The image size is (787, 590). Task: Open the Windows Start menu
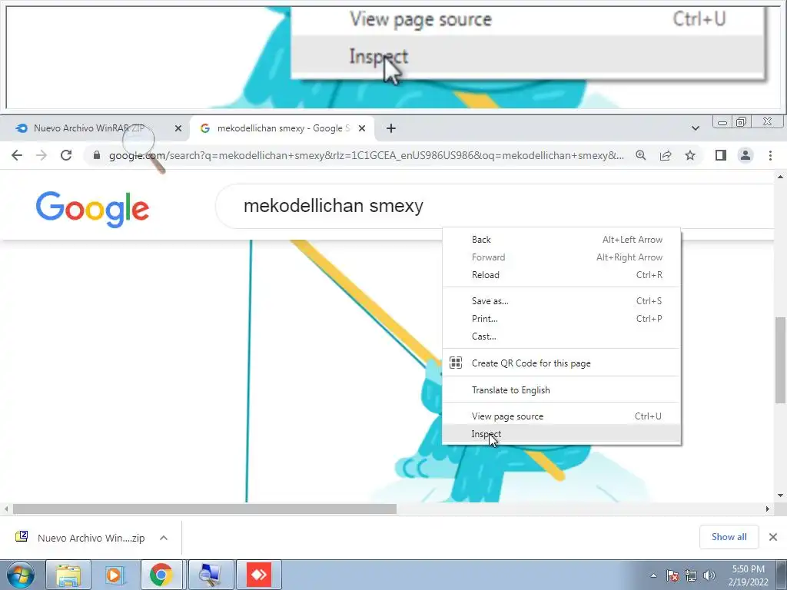click(20, 575)
